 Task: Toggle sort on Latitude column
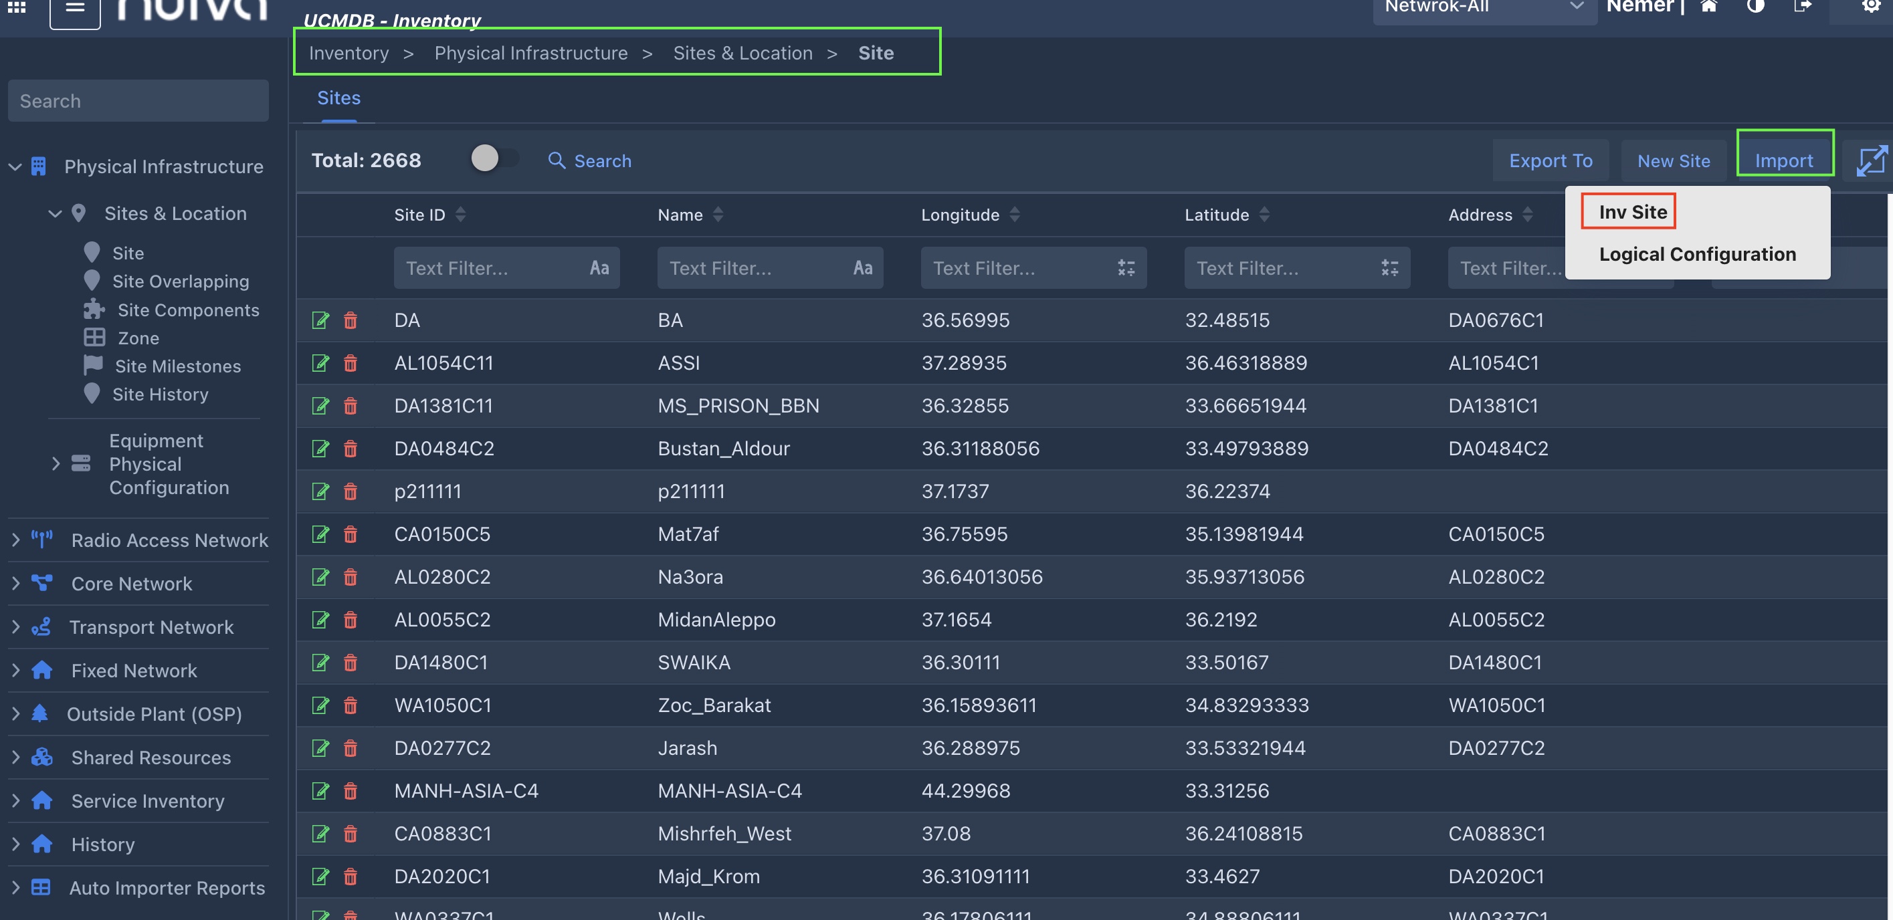[x=1264, y=215]
